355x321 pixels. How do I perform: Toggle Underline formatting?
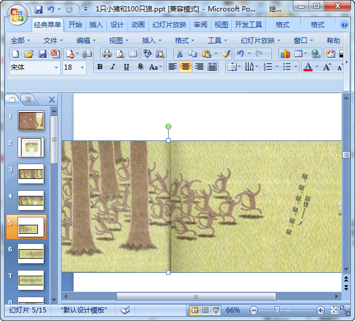pyautogui.click(x=126, y=67)
